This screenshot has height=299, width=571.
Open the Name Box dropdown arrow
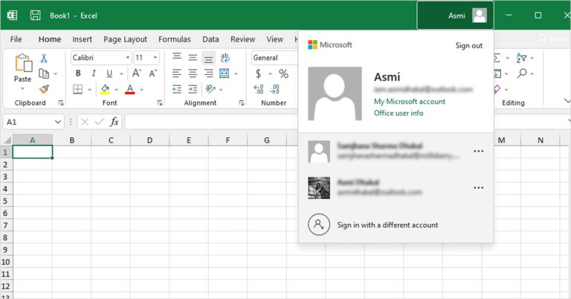pyautogui.click(x=59, y=122)
